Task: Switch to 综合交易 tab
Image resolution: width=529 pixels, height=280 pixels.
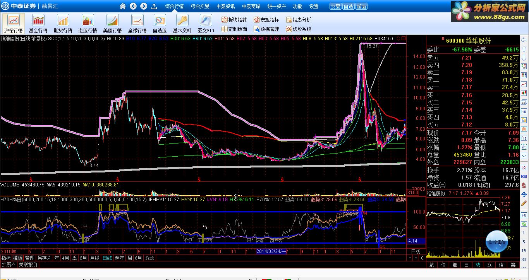Action: (200, 6)
